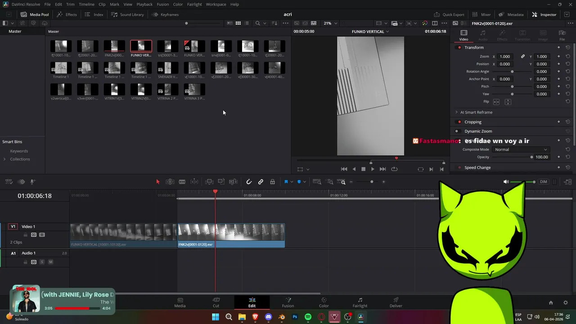
Task: Open the marker color dropdown arrow
Action: click(305, 182)
